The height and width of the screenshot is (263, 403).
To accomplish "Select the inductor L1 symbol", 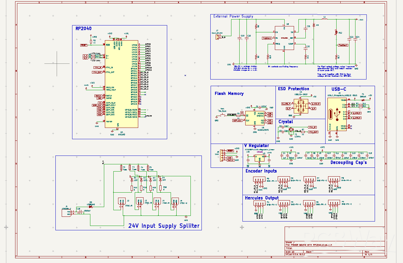I will [325, 19].
